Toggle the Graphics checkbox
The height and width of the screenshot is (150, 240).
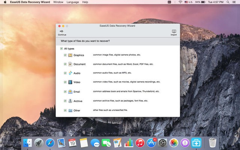[65, 55]
